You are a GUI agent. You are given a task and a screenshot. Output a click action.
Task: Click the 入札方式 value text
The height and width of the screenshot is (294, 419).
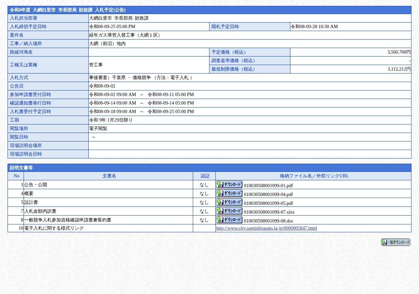coord(141,77)
